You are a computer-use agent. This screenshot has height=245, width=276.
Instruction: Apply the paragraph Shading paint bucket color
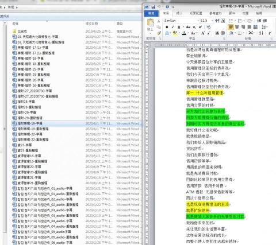coord(231,33)
